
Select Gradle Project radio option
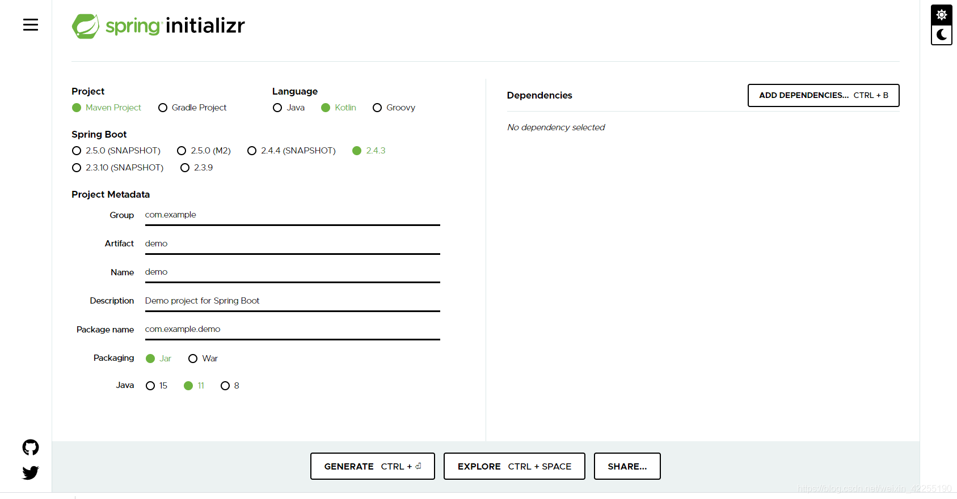pyautogui.click(x=192, y=108)
